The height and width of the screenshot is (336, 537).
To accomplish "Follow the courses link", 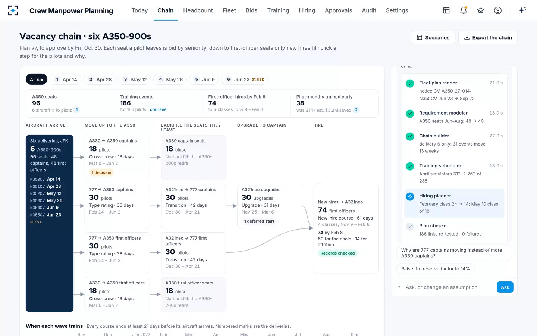I will (x=158, y=110).
